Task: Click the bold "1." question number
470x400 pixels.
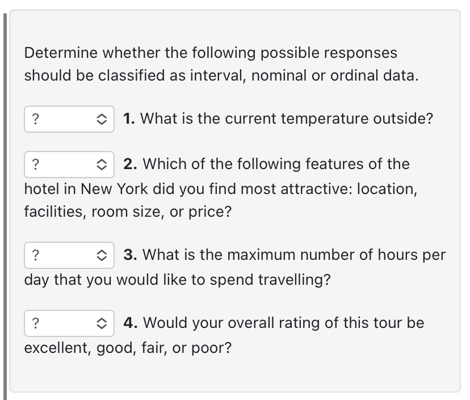Action: pyautogui.click(x=129, y=119)
